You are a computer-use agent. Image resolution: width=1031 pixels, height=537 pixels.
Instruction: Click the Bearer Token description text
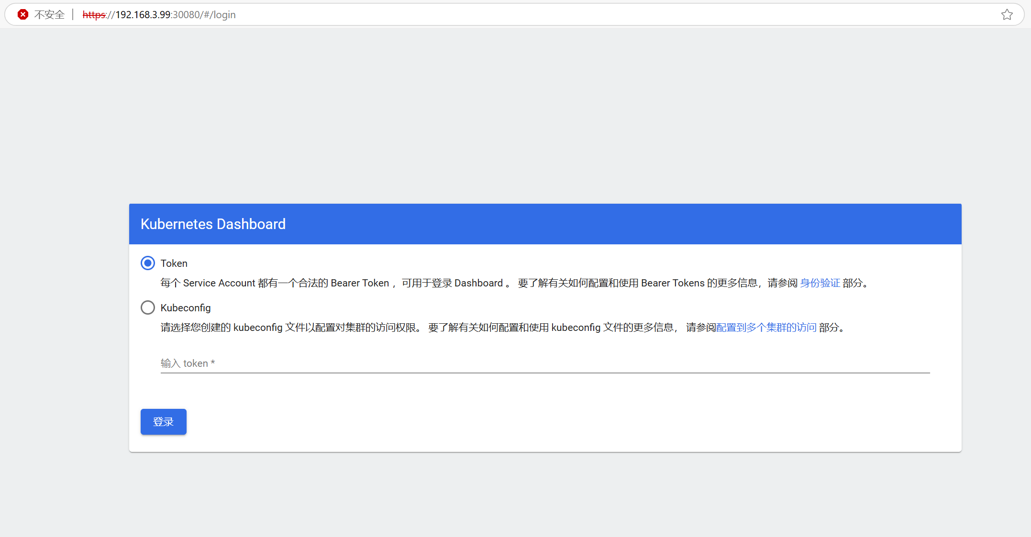coord(515,283)
